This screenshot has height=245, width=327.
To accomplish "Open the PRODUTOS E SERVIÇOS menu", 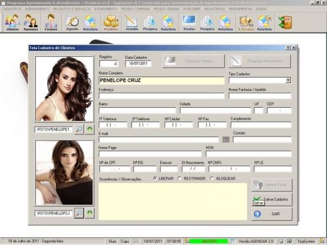I will (72, 9).
